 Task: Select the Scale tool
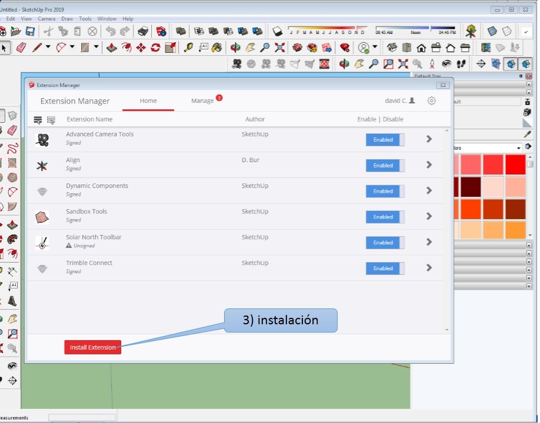click(x=170, y=48)
